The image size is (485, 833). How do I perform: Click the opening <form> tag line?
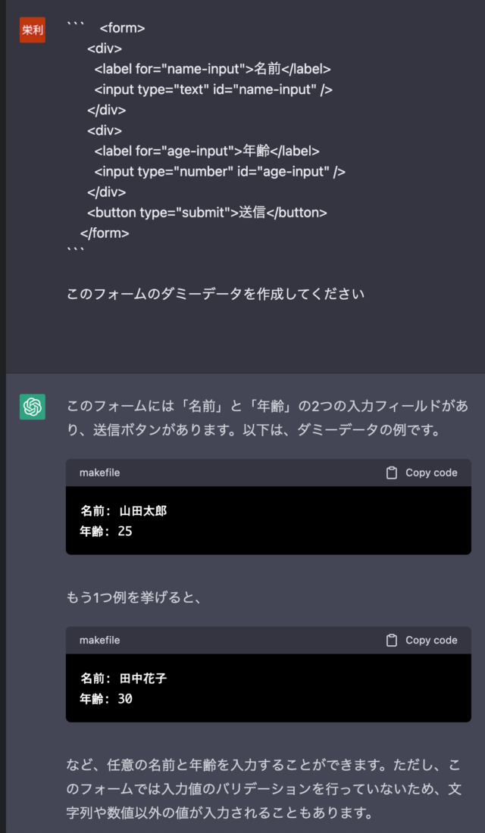click(122, 29)
